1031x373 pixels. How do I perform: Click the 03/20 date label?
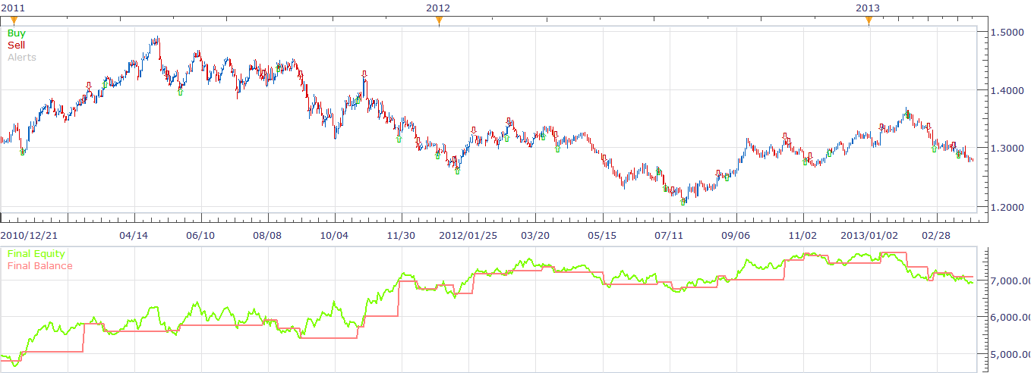pos(536,236)
